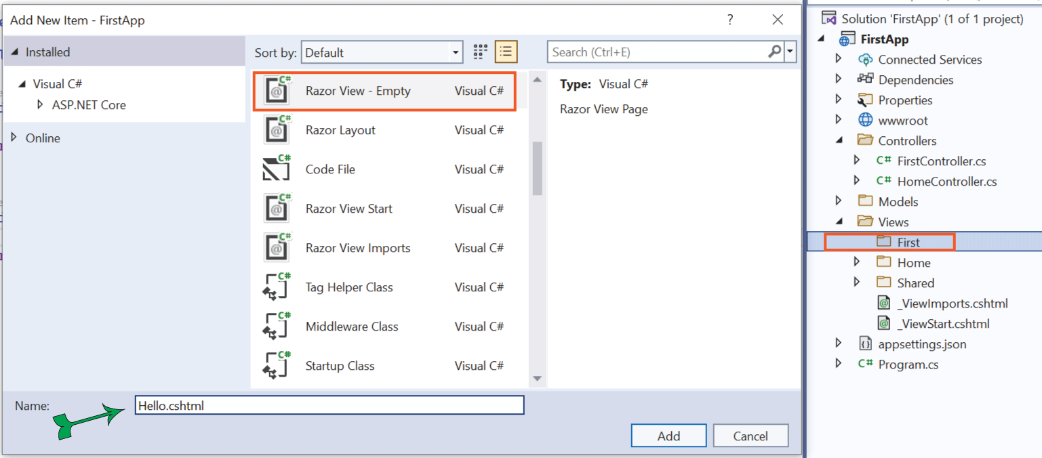This screenshot has height=458, width=1042.
Task: Expand the Online templates section
Action: [15, 138]
